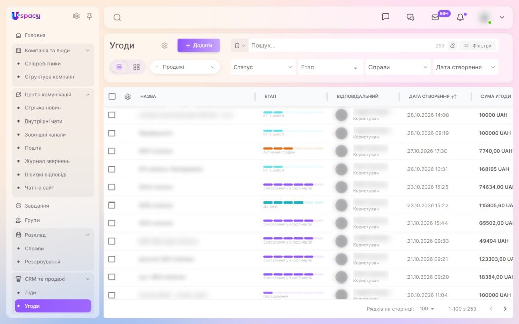The image size is (519, 324).
Task: Open mail icon with 99+ badge
Action: tap(435, 17)
